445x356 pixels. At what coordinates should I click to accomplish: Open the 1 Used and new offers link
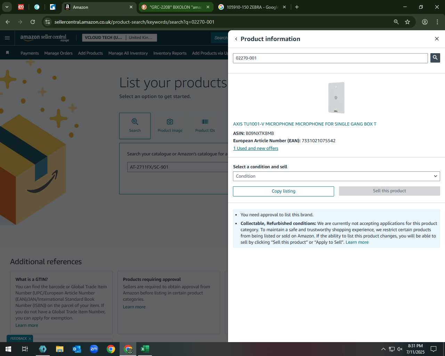pos(256,148)
